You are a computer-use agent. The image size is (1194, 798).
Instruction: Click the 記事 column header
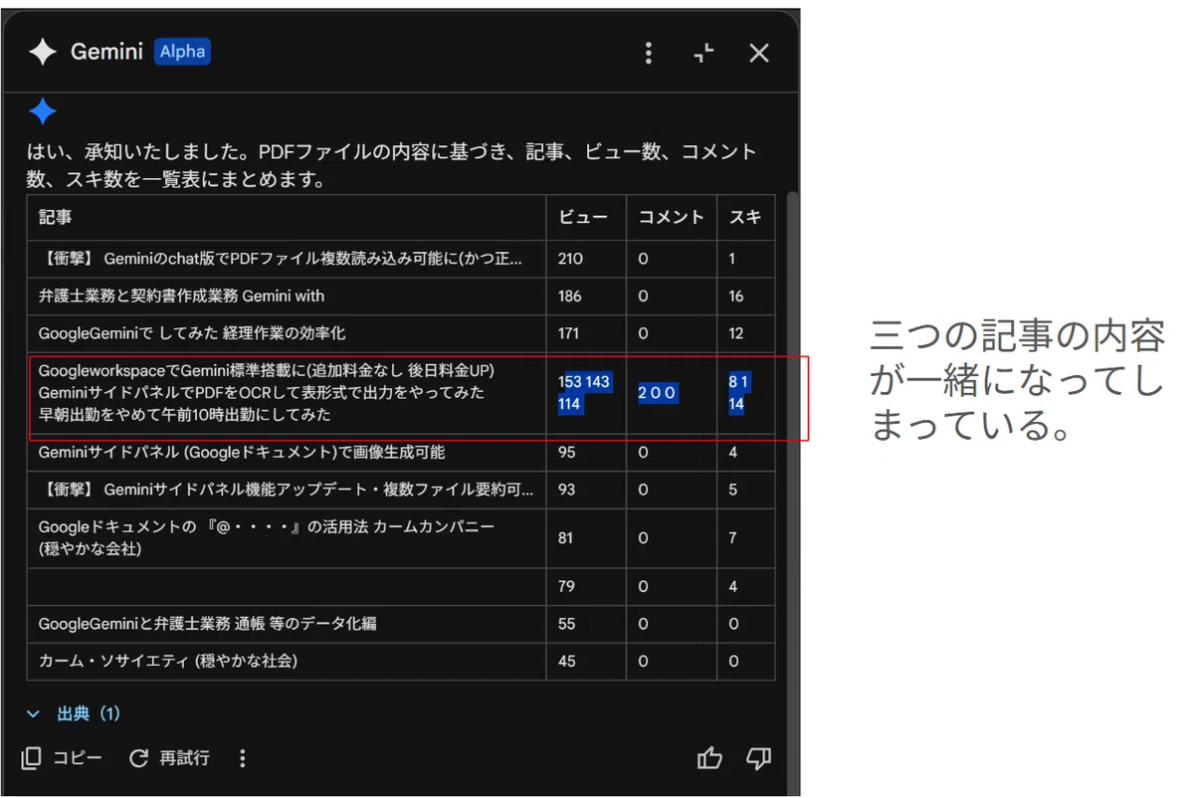tap(55, 217)
